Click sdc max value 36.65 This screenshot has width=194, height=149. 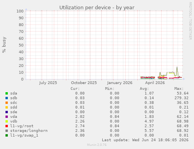[183, 103]
